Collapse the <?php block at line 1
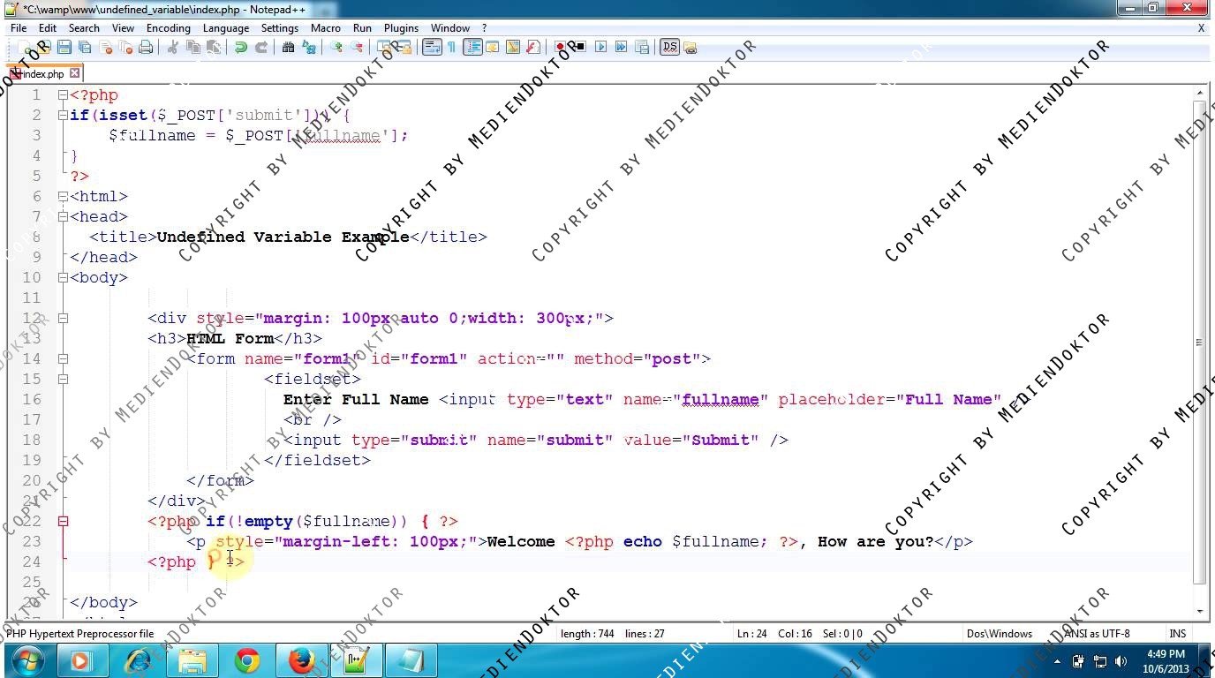 click(x=63, y=94)
